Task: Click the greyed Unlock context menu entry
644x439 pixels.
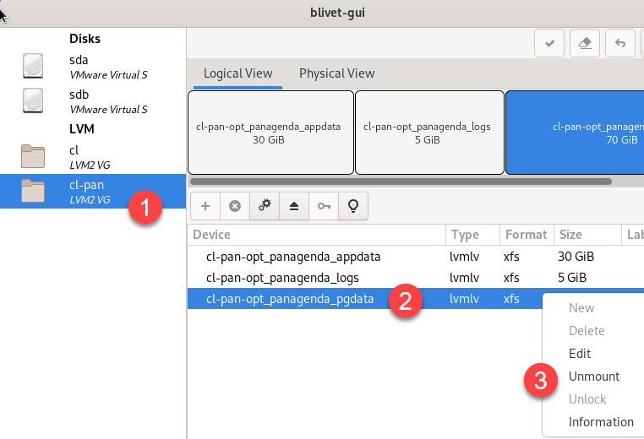Action: click(587, 399)
